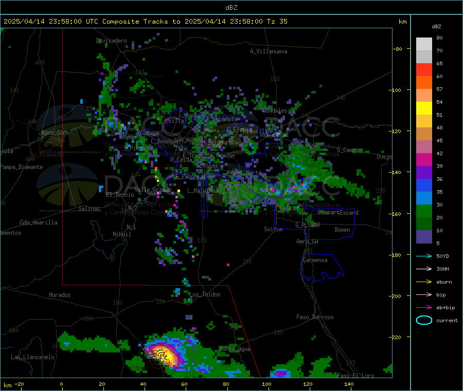The width and height of the screenshot is (463, 391).
Task: Click the eb+bip magenta arrow legend icon
Action: 424,308
